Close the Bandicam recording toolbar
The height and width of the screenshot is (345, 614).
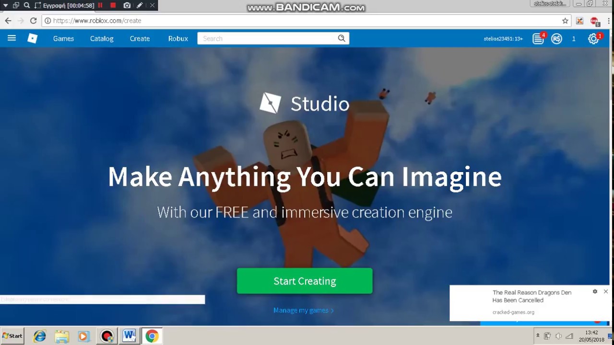point(152,5)
